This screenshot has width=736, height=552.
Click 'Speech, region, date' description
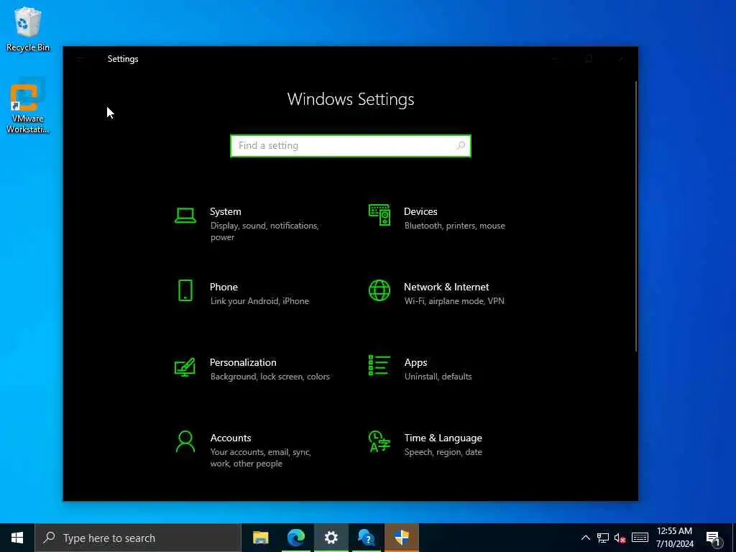pyautogui.click(x=443, y=453)
